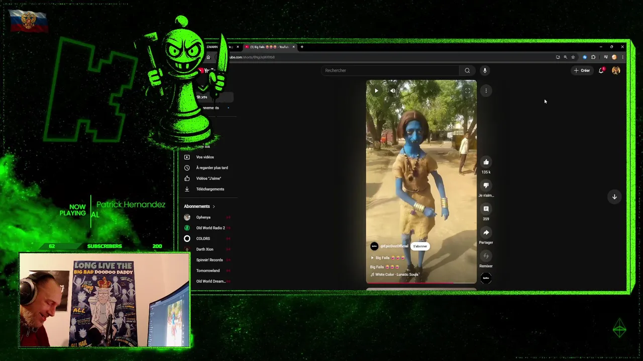Click the Remixer icon
Viewport: 643px width, 361px height.
click(486, 256)
